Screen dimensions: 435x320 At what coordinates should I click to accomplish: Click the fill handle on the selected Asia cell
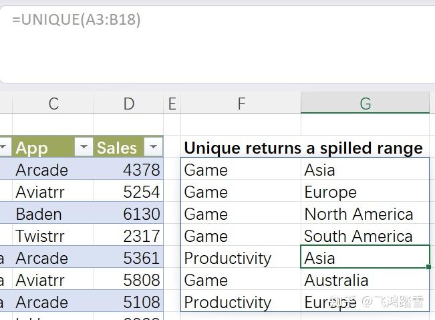[x=428, y=267]
